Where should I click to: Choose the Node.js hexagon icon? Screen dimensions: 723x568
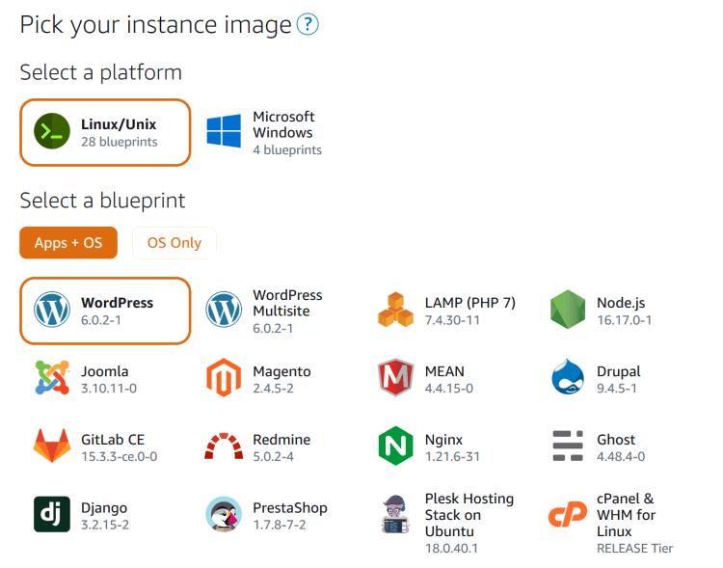click(x=568, y=311)
